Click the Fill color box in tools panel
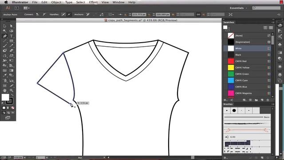This screenshot has width=284, height=160. pos(5,97)
